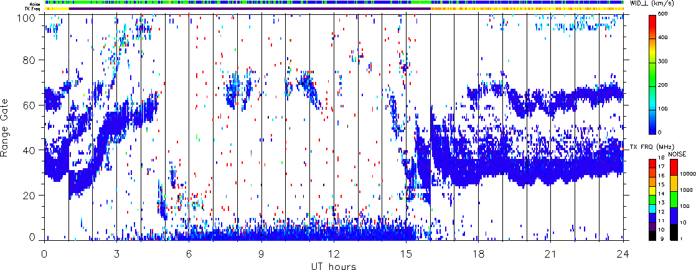The width and height of the screenshot is (696, 270).
Task: Click the '10000' label on the NOISE scale
Action: coord(687,174)
